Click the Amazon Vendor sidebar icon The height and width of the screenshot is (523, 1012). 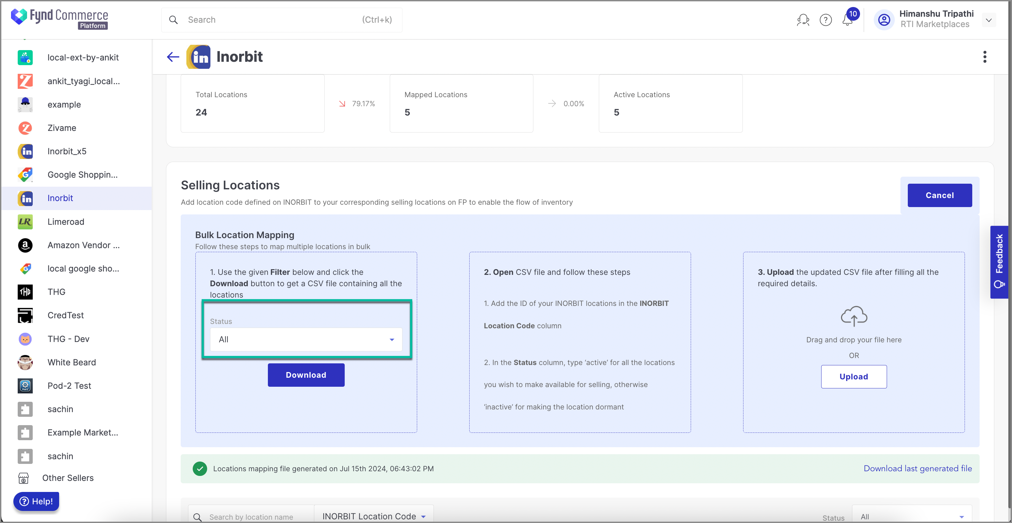pyautogui.click(x=25, y=245)
